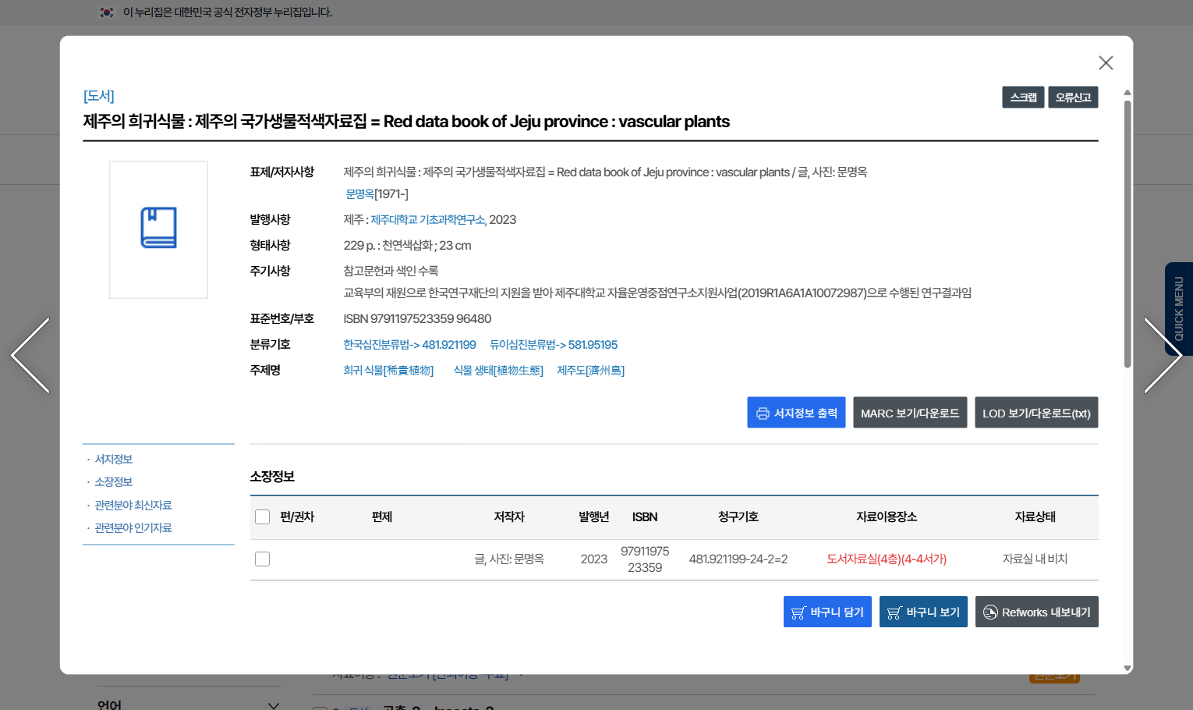This screenshot has height=710, width=1193.
Task: Click the book cover placeholder icon
Action: pos(158,228)
